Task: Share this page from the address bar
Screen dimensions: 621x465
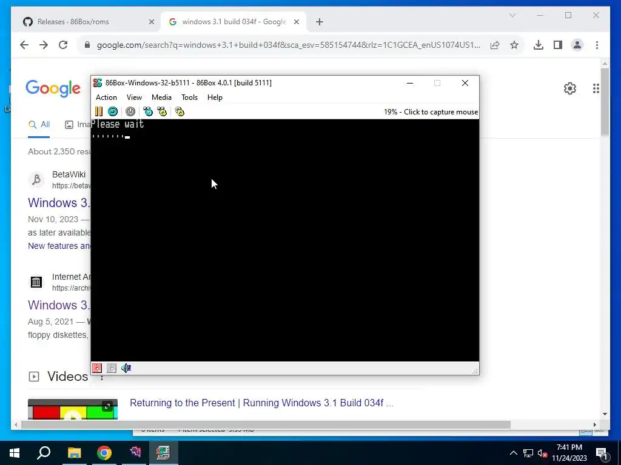Action: pyautogui.click(x=495, y=45)
